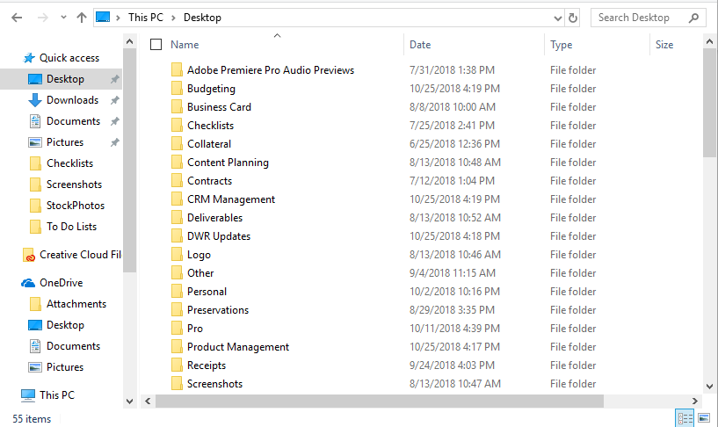Click the Product Management folder icon
The width and height of the screenshot is (718, 427).
[x=177, y=346]
